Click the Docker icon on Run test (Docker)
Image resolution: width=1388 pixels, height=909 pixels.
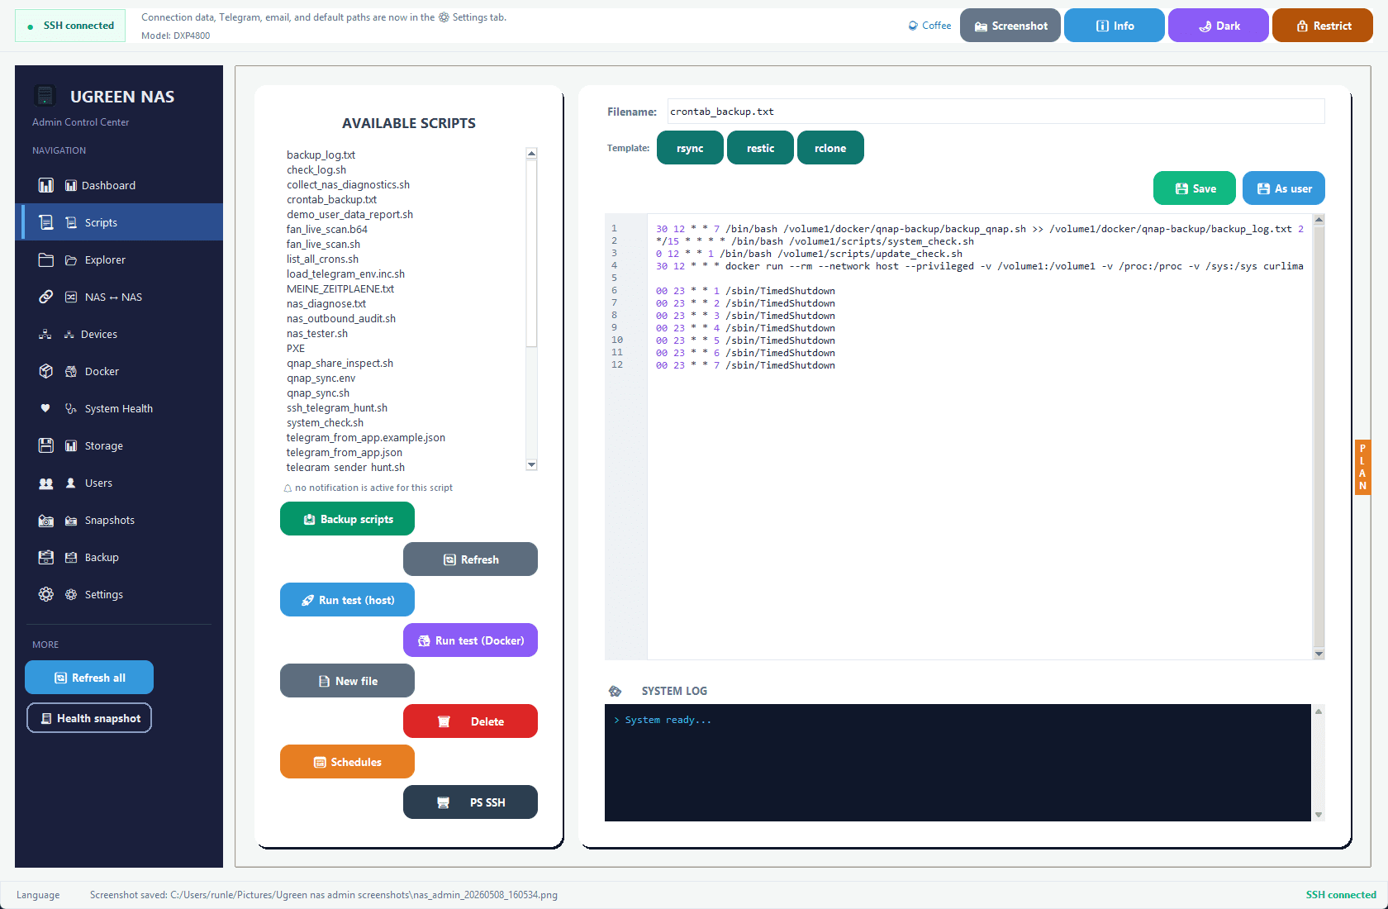coord(424,640)
